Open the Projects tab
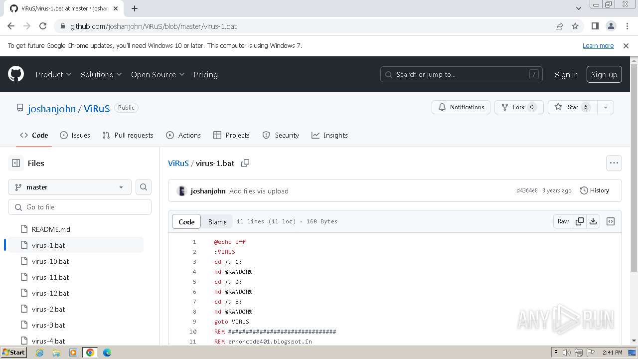638x359 pixels. [231, 135]
